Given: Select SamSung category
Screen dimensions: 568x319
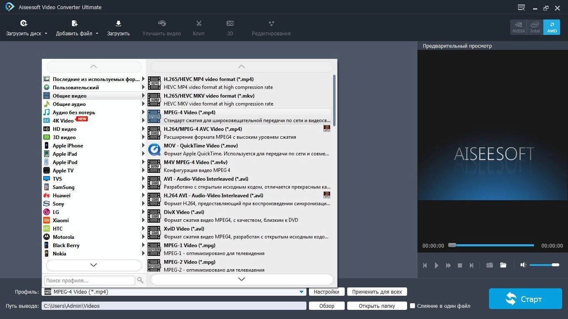Looking at the screenshot, I should [x=94, y=187].
